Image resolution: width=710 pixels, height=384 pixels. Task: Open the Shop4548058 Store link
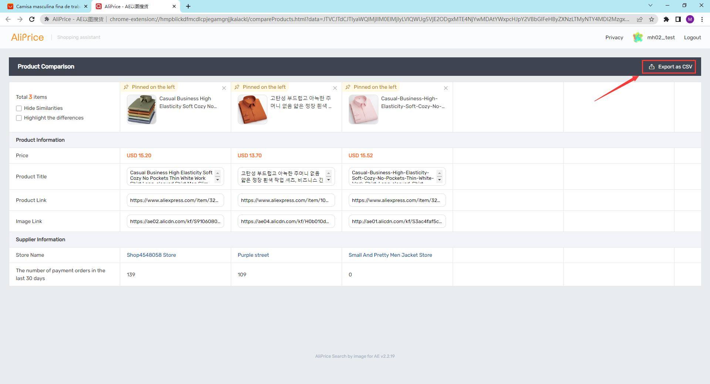pos(151,255)
